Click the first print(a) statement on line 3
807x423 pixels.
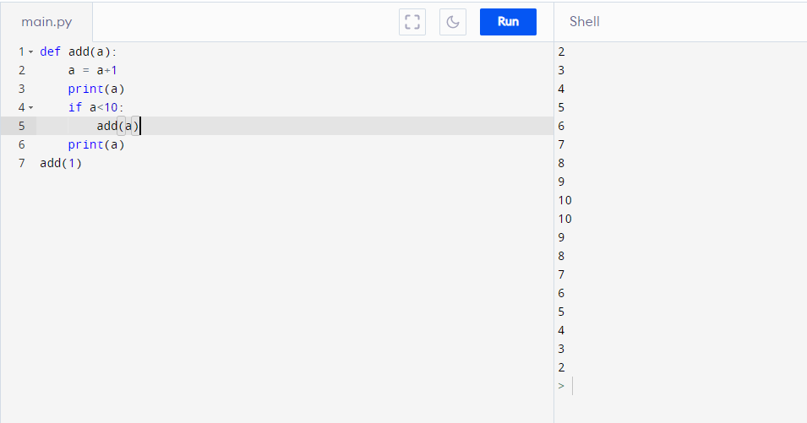tap(96, 89)
